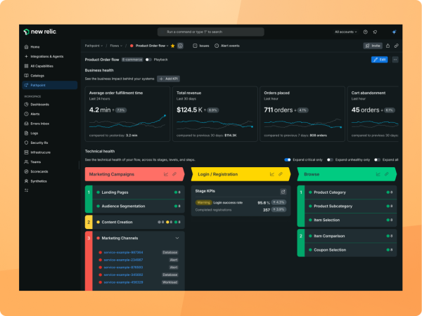Screen dimensions: 422x316
Task: Open All Capabilities in sidebar
Action: click(50, 66)
